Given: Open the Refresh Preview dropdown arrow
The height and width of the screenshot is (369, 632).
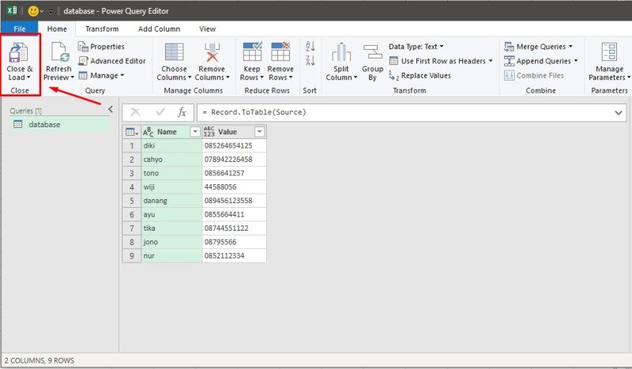Looking at the screenshot, I should 72,77.
